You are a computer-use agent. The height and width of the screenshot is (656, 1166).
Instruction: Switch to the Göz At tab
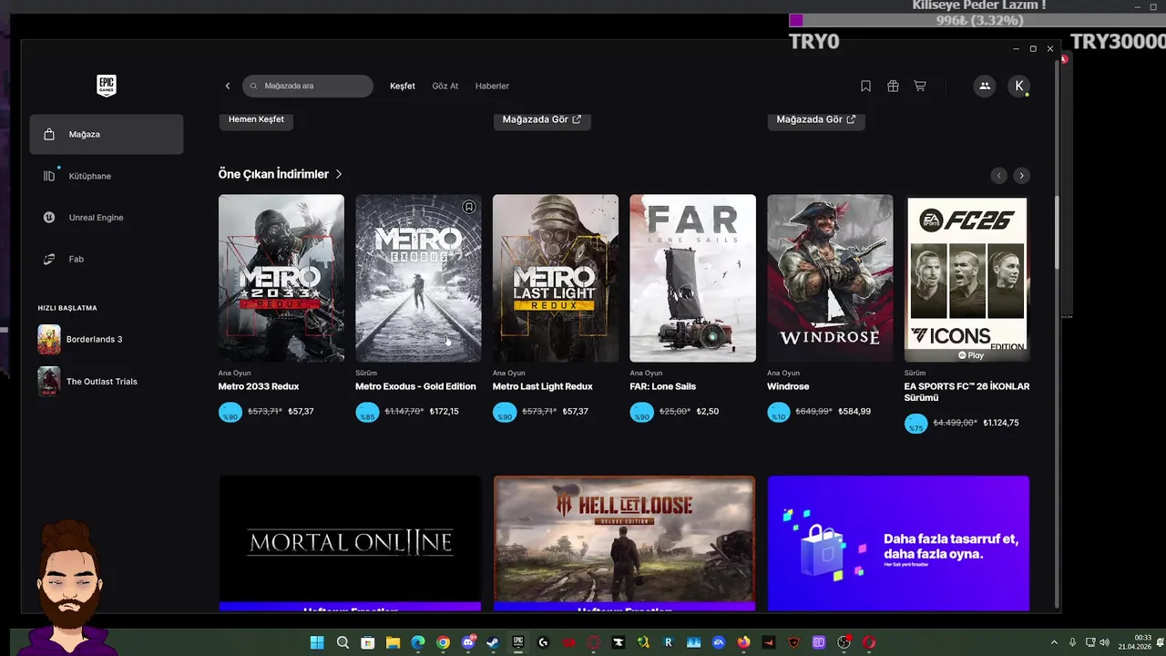coord(445,86)
